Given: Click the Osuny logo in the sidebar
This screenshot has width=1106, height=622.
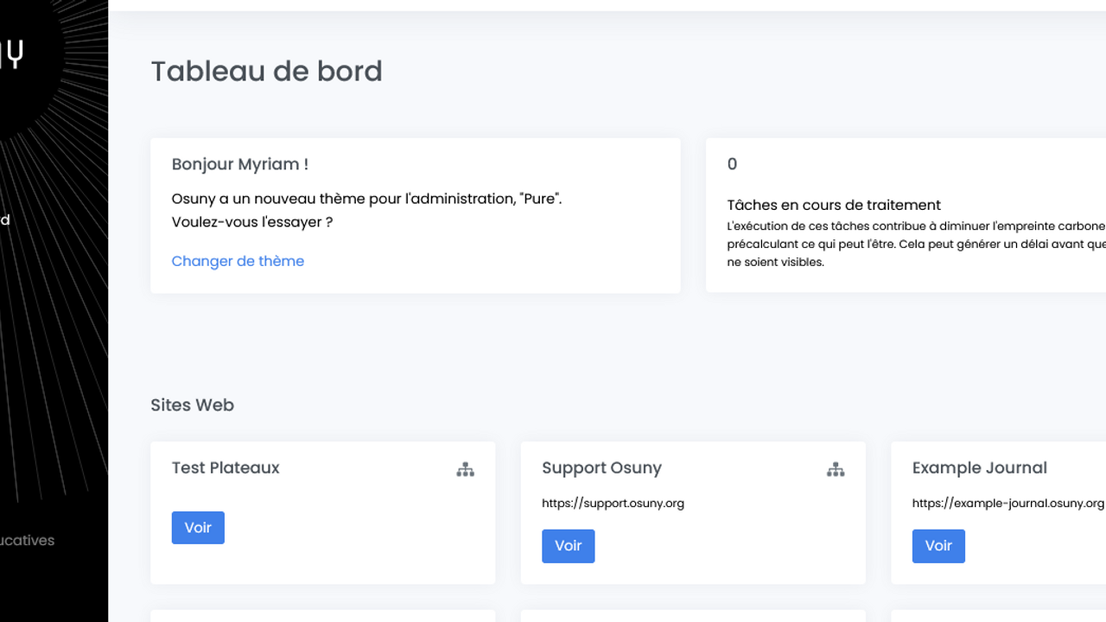Looking at the screenshot, I should [12, 54].
